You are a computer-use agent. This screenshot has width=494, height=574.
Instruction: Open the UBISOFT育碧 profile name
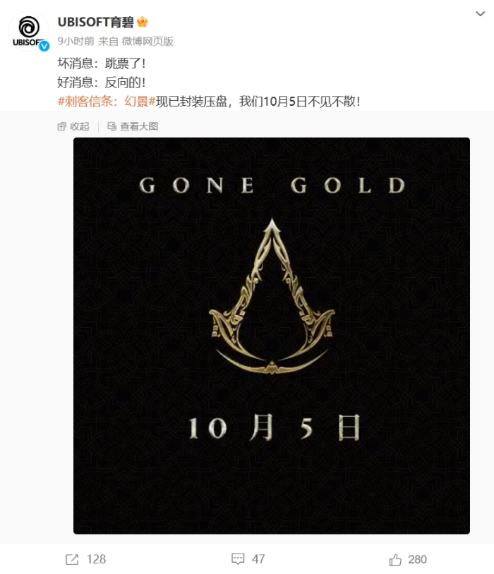96,23
